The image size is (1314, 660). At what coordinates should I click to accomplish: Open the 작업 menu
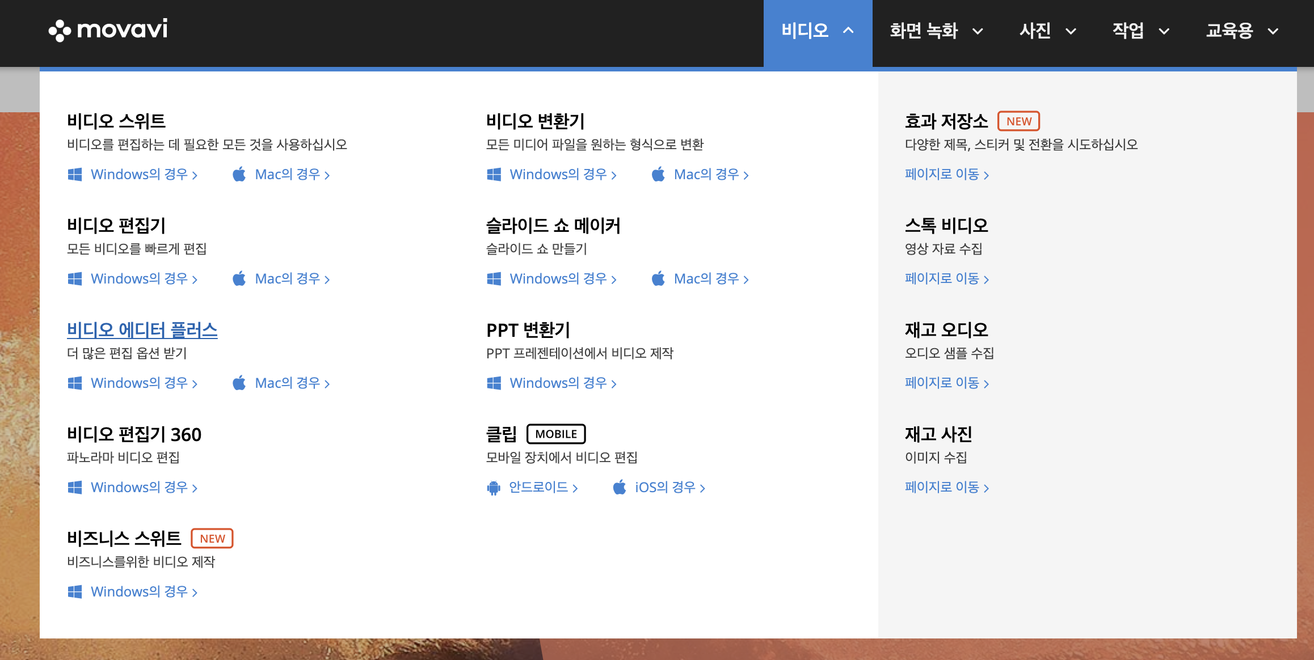pyautogui.click(x=1140, y=31)
